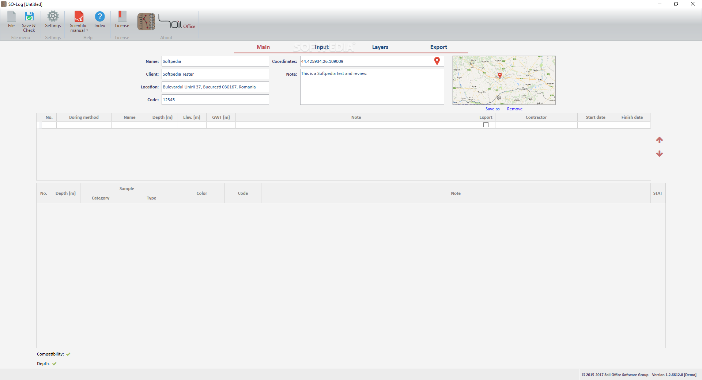
Task: Click the Contractor cell in first row
Action: (x=536, y=125)
